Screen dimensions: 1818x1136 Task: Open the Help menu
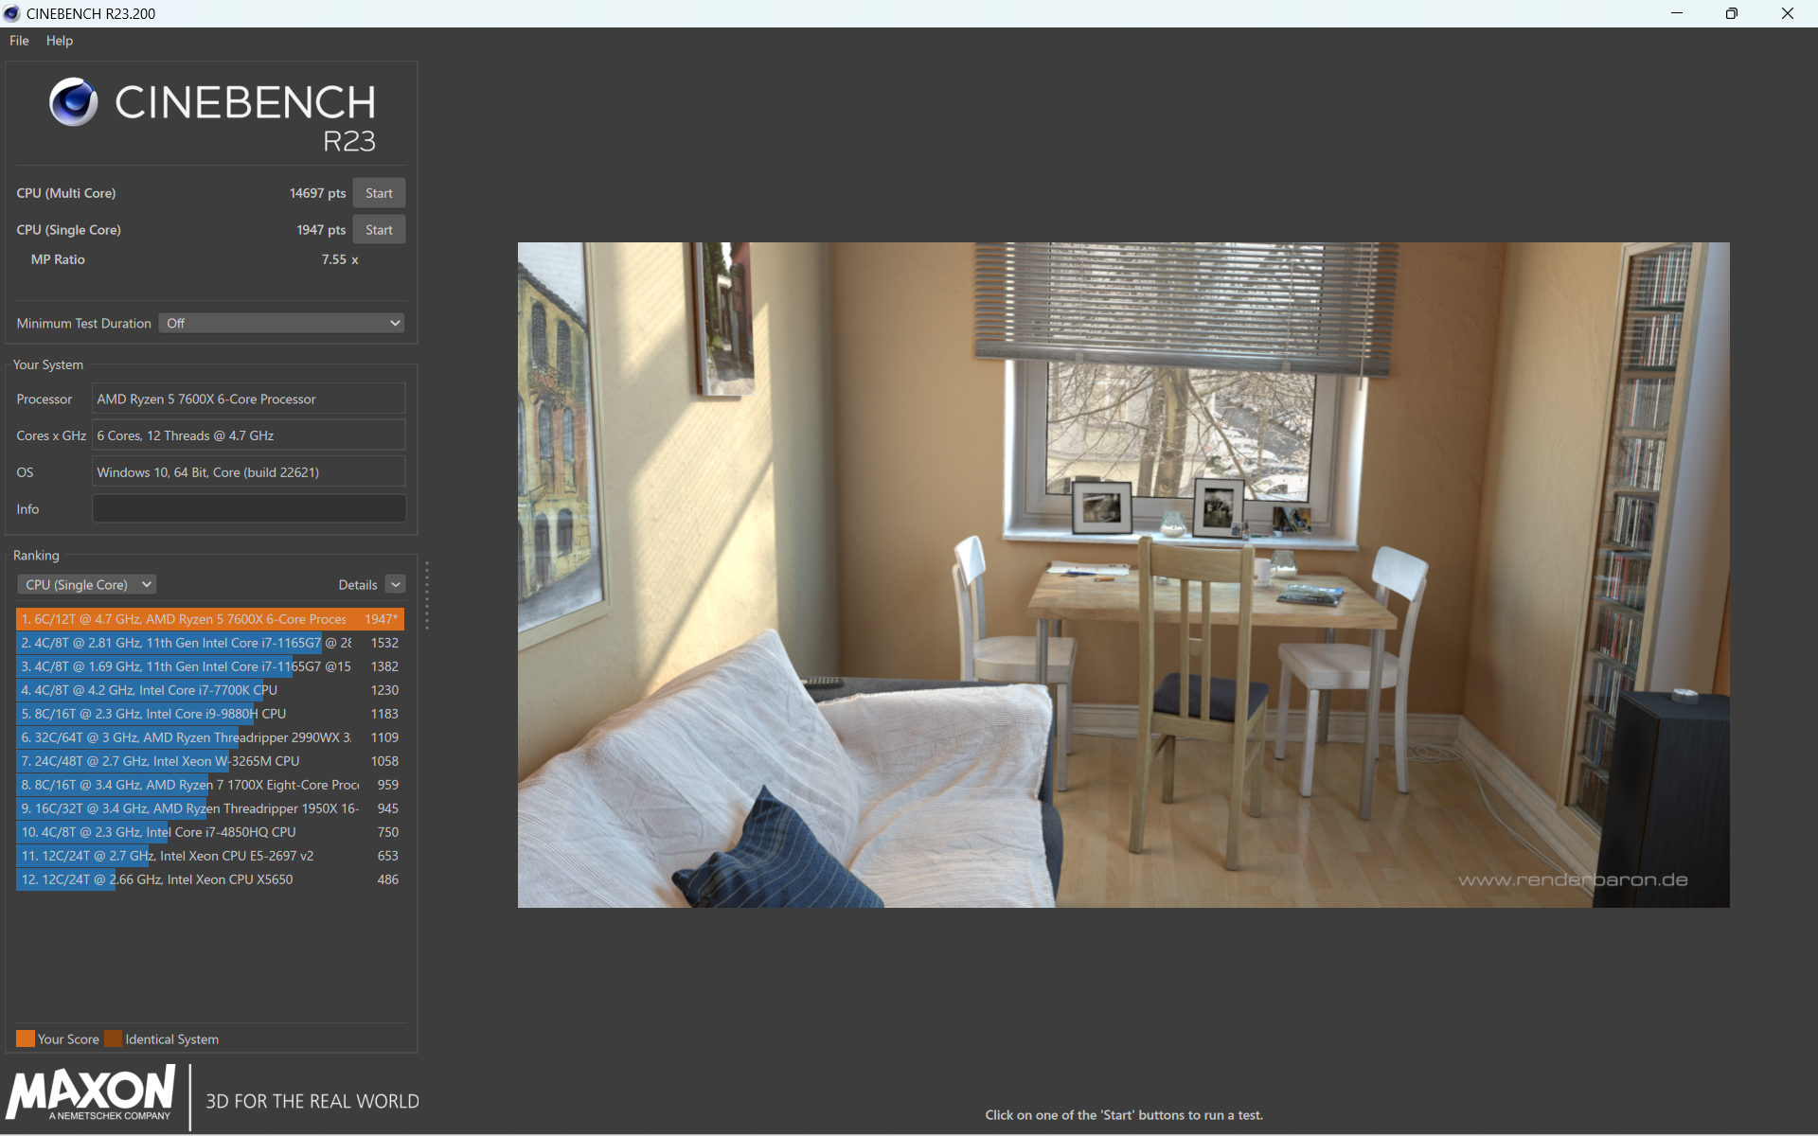click(60, 41)
